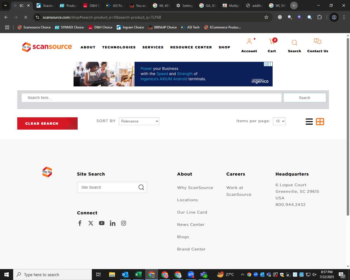Open the RESOURCE CENTER navigation menu
The width and height of the screenshot is (350, 280).
tap(191, 47)
